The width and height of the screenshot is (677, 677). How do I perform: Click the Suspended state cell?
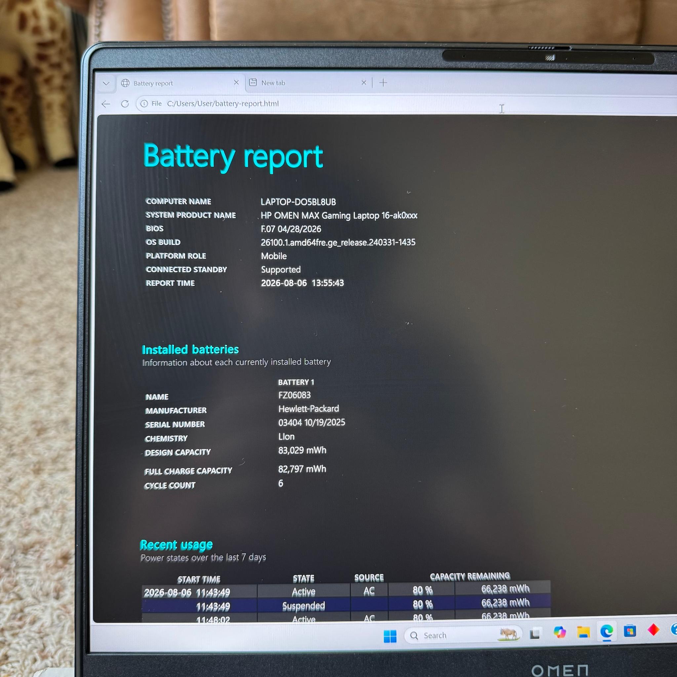[x=303, y=606]
